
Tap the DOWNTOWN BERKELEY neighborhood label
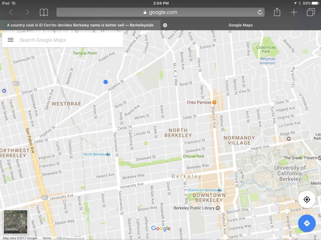(x=209, y=198)
